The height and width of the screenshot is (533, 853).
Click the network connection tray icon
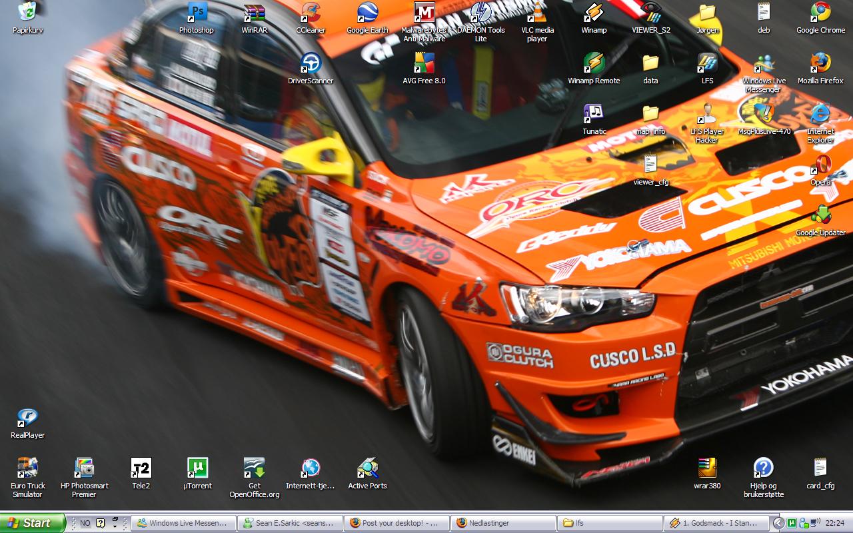click(814, 523)
